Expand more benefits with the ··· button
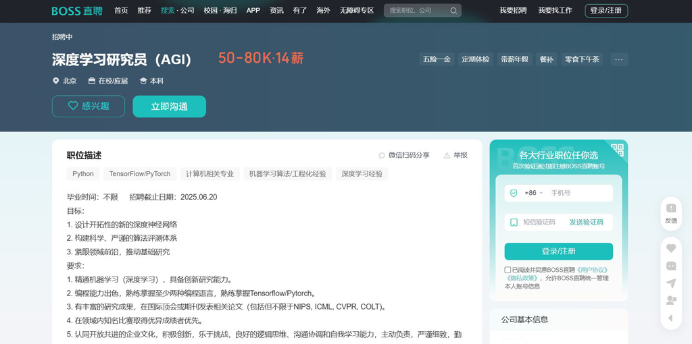This screenshot has width=692, height=344. (x=618, y=59)
